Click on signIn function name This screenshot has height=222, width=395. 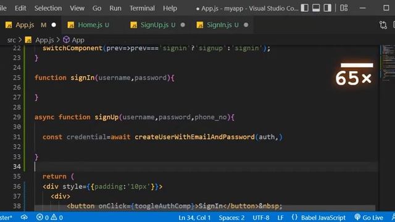pos(82,78)
